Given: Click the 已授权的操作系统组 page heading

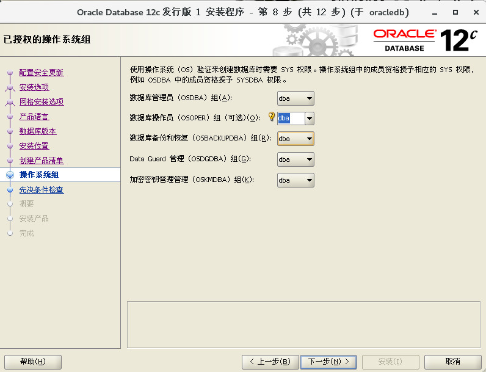Looking at the screenshot, I should click(47, 40).
